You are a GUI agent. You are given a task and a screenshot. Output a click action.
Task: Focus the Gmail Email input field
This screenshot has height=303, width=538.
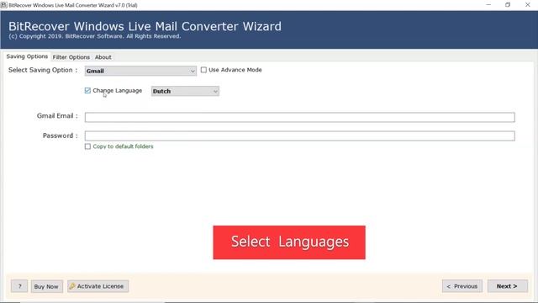tap(299, 117)
